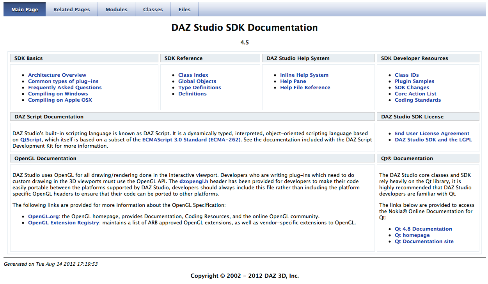Screen dimensions: 488x284
Task: Click the DAZ Studio SDK Documentation title
Action: pos(245,28)
